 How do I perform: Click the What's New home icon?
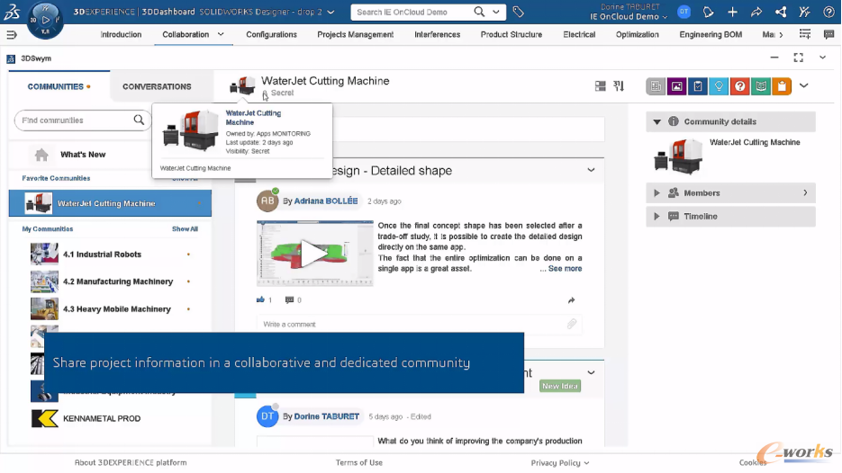pyautogui.click(x=41, y=155)
